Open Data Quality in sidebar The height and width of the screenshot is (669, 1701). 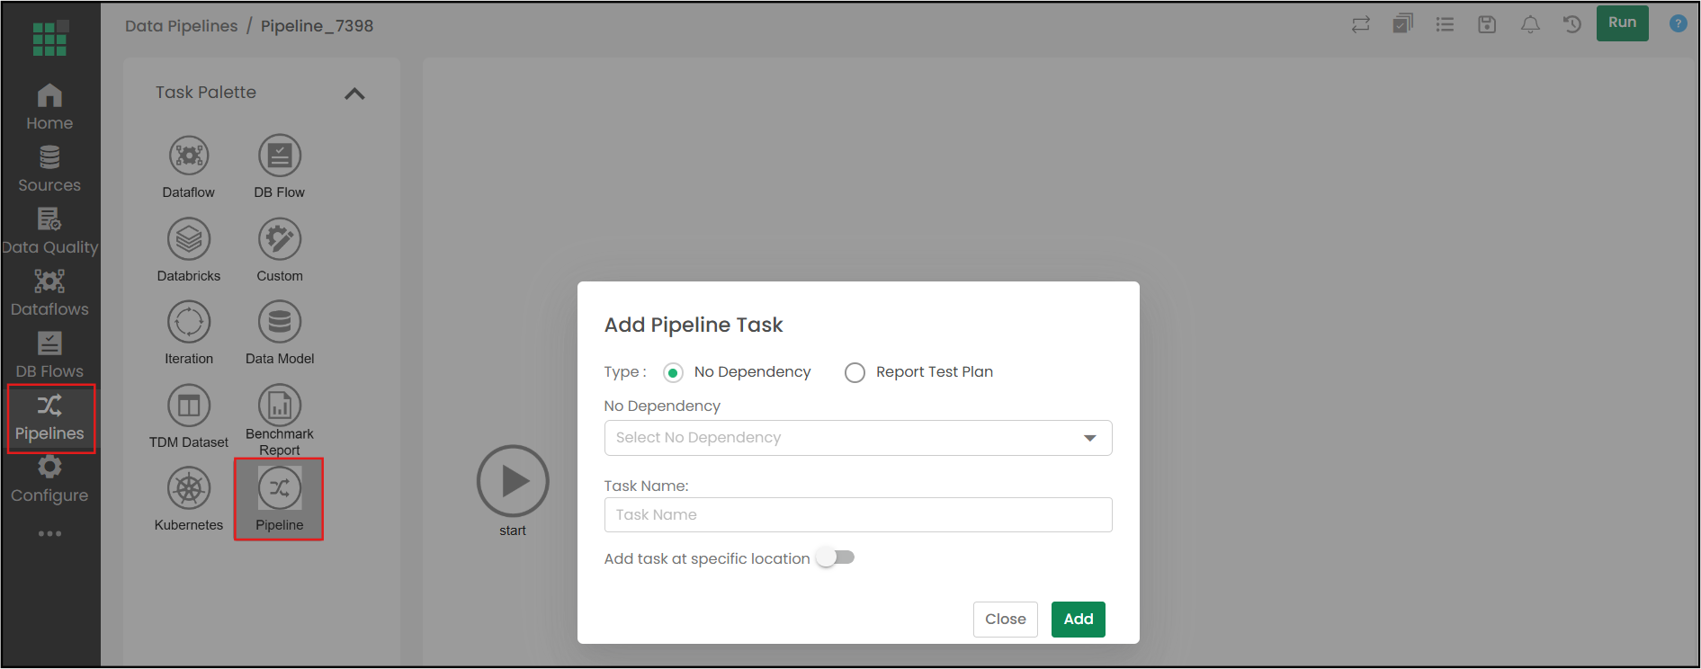tap(49, 231)
